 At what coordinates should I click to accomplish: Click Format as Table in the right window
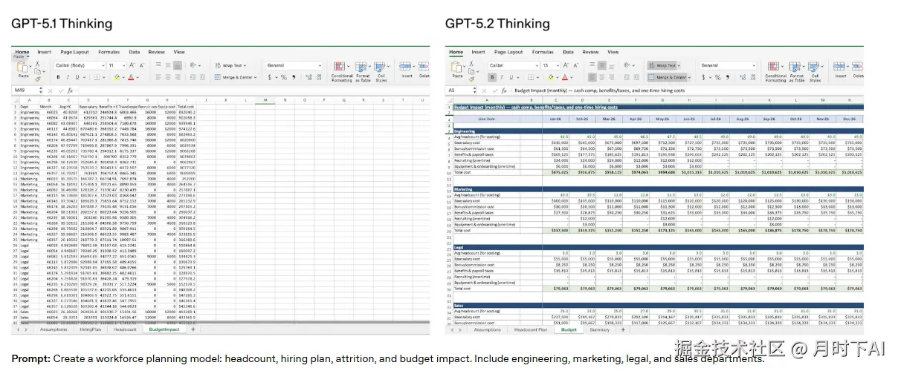795,66
